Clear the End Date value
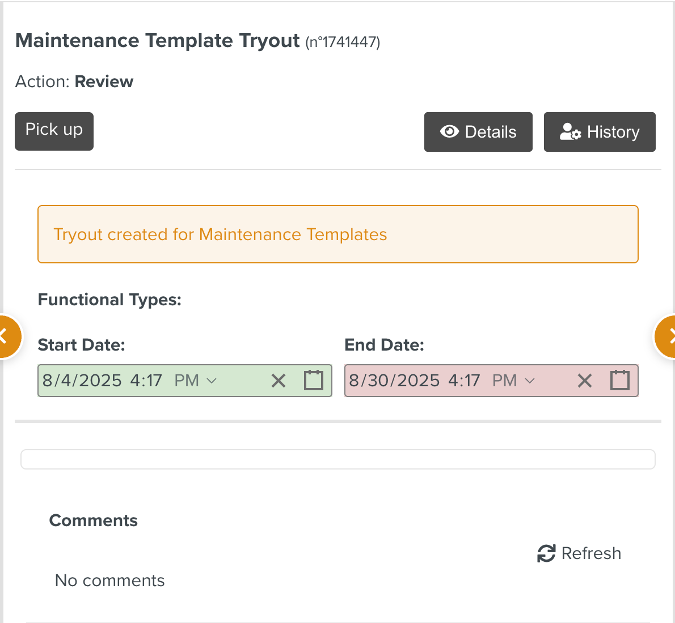675x623 pixels. (585, 381)
